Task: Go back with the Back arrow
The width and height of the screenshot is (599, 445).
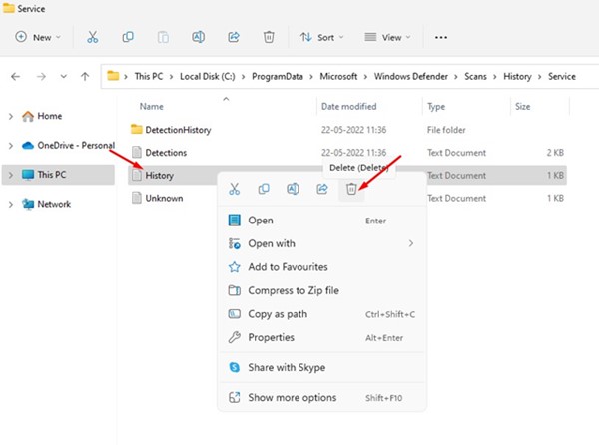Action: coord(16,77)
